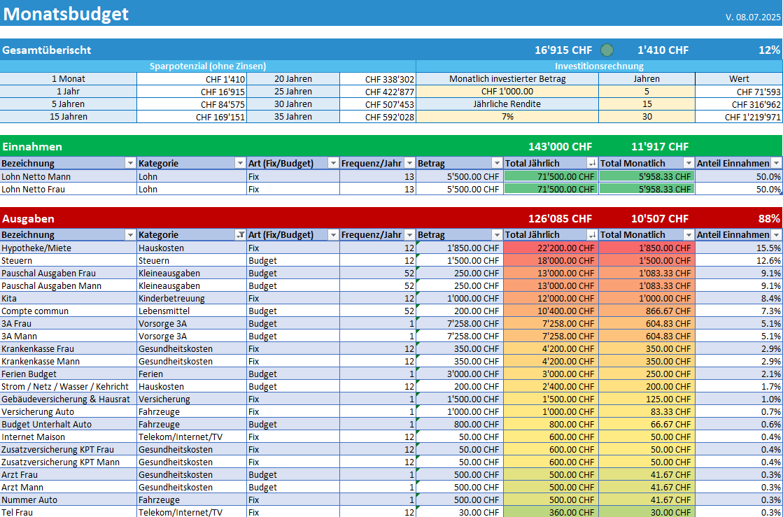Viewport: 783px width, 517px height.
Task: Select the Tel Frau cell
Action: pos(69,512)
